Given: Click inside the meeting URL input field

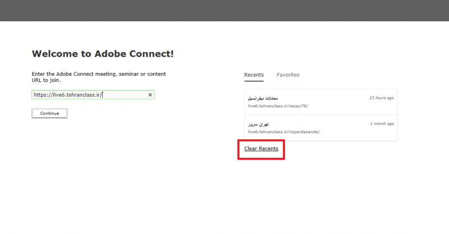Looking at the screenshot, I should coord(123,95).
